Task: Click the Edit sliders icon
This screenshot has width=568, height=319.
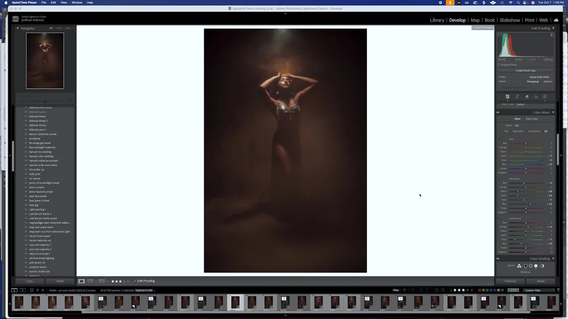Action: 507,97
